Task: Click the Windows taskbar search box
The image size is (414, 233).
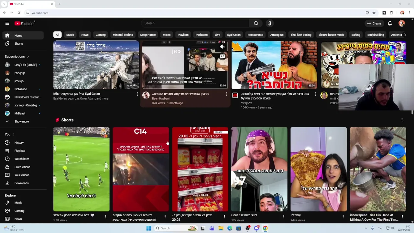Action: (176, 228)
